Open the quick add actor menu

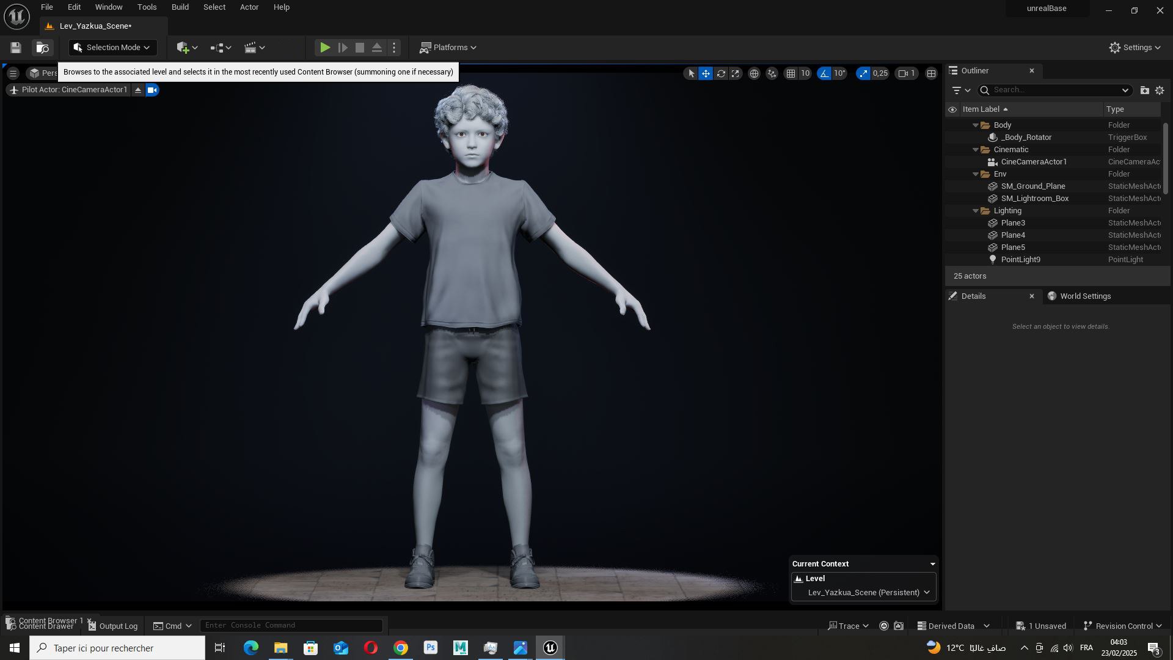coord(186,48)
